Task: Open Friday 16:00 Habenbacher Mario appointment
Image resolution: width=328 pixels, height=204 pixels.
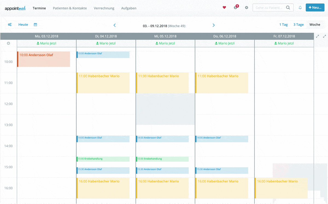Action: (x=281, y=188)
